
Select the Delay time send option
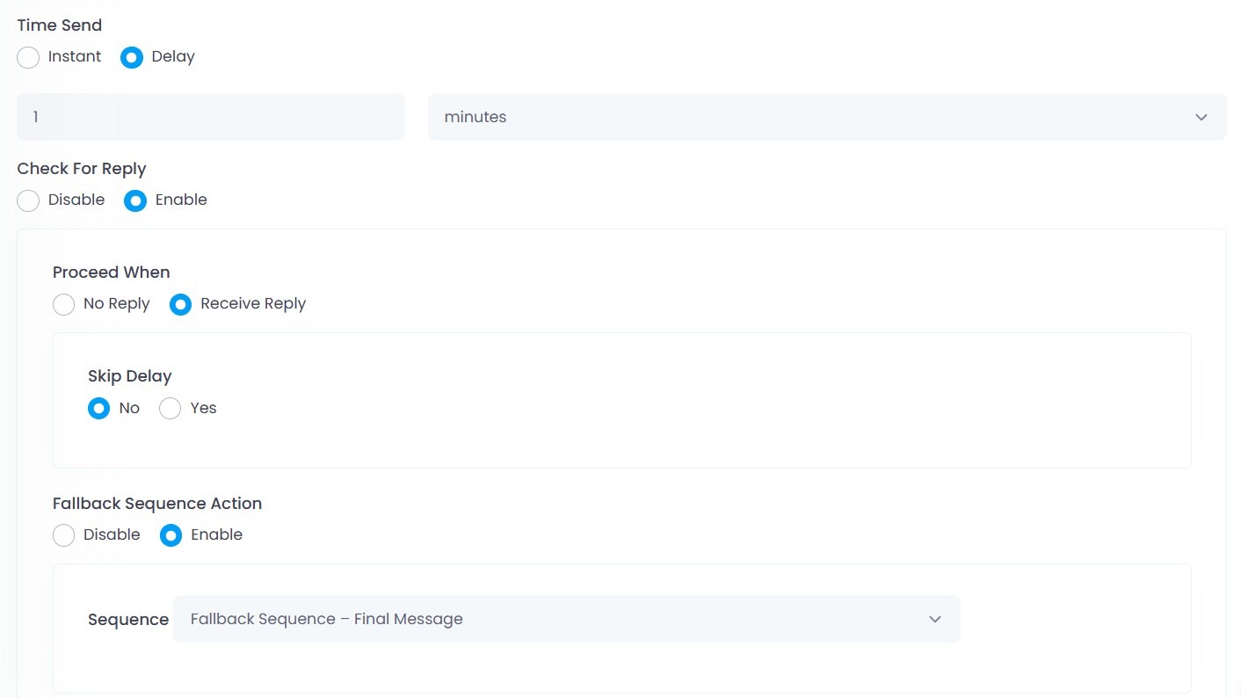click(x=132, y=57)
